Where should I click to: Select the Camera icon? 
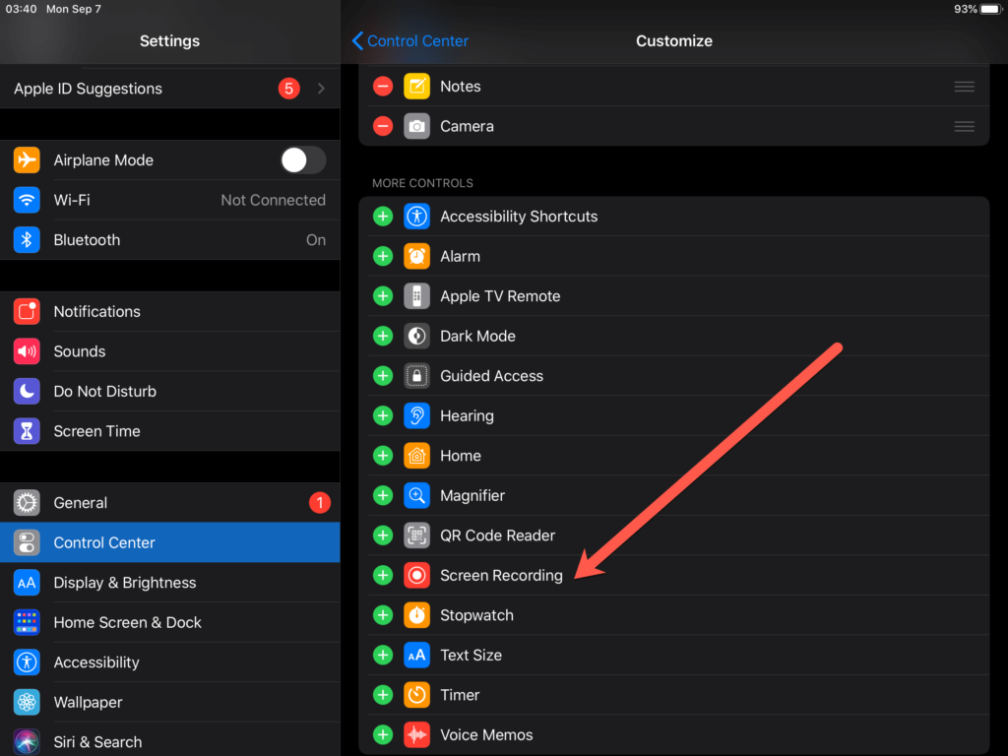click(417, 126)
